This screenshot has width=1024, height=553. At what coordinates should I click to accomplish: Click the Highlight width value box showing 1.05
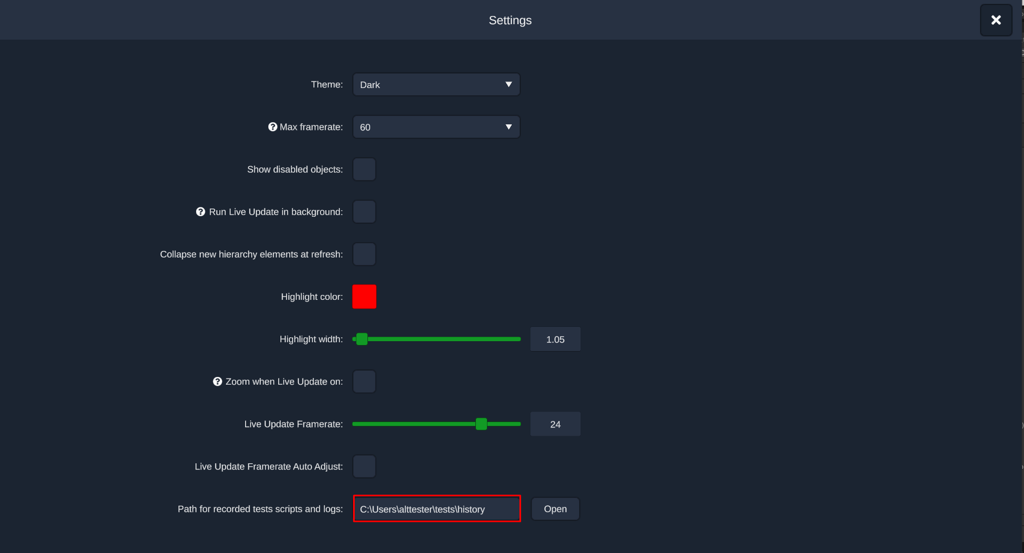(x=555, y=339)
